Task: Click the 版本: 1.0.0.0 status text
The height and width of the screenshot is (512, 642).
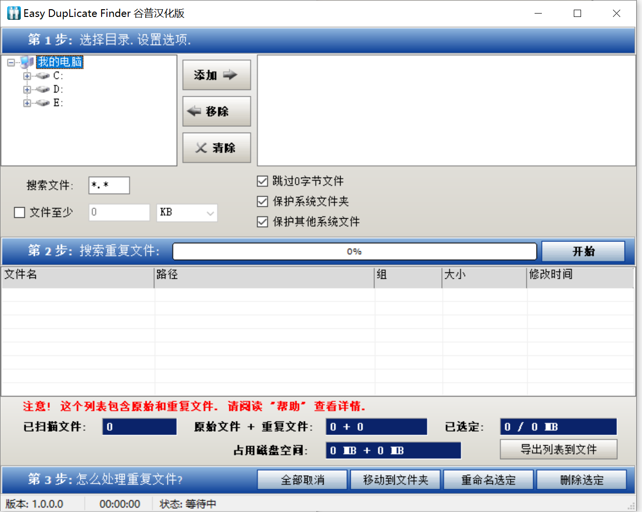Action: coord(34,504)
